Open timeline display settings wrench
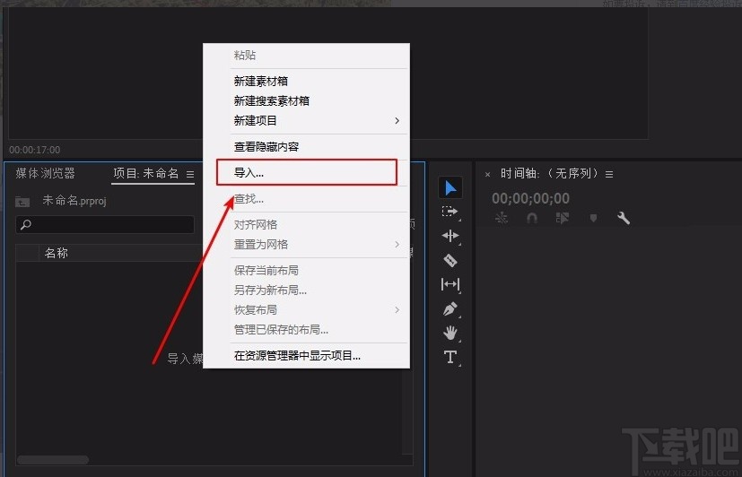The width and height of the screenshot is (742, 477). 624,218
